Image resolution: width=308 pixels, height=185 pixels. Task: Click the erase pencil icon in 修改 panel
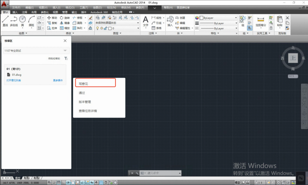90,18
